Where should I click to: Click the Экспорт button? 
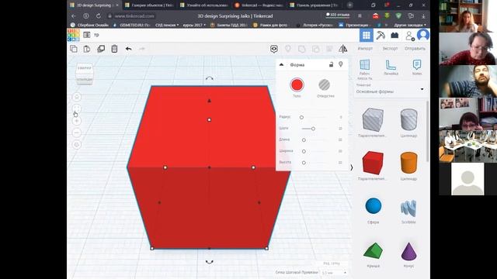(390, 48)
